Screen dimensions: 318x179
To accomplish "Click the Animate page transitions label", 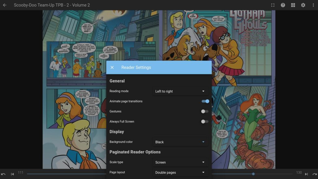I will [x=126, y=101].
